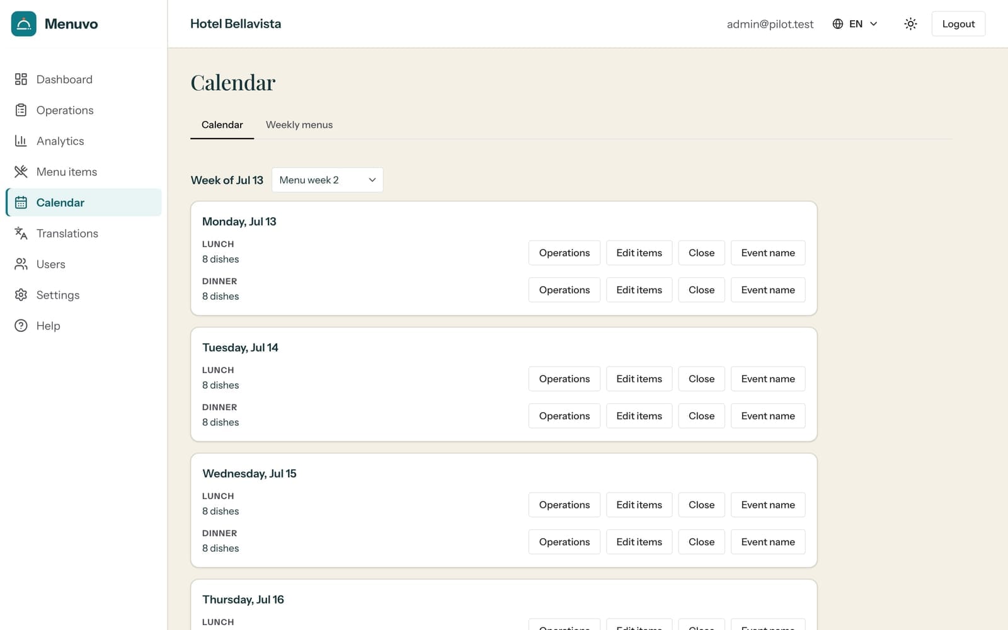Click the Menuvo logo icon
This screenshot has height=630, width=1008.
[24, 24]
